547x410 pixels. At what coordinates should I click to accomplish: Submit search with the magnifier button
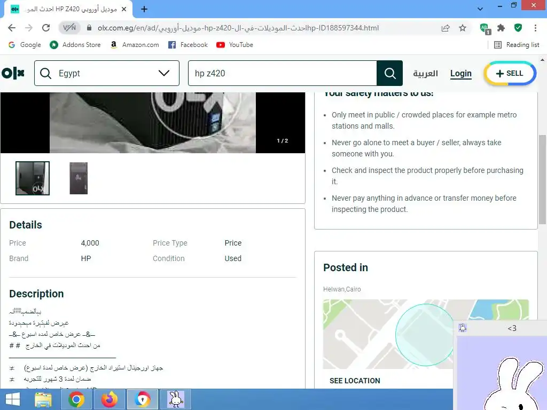pyautogui.click(x=389, y=73)
